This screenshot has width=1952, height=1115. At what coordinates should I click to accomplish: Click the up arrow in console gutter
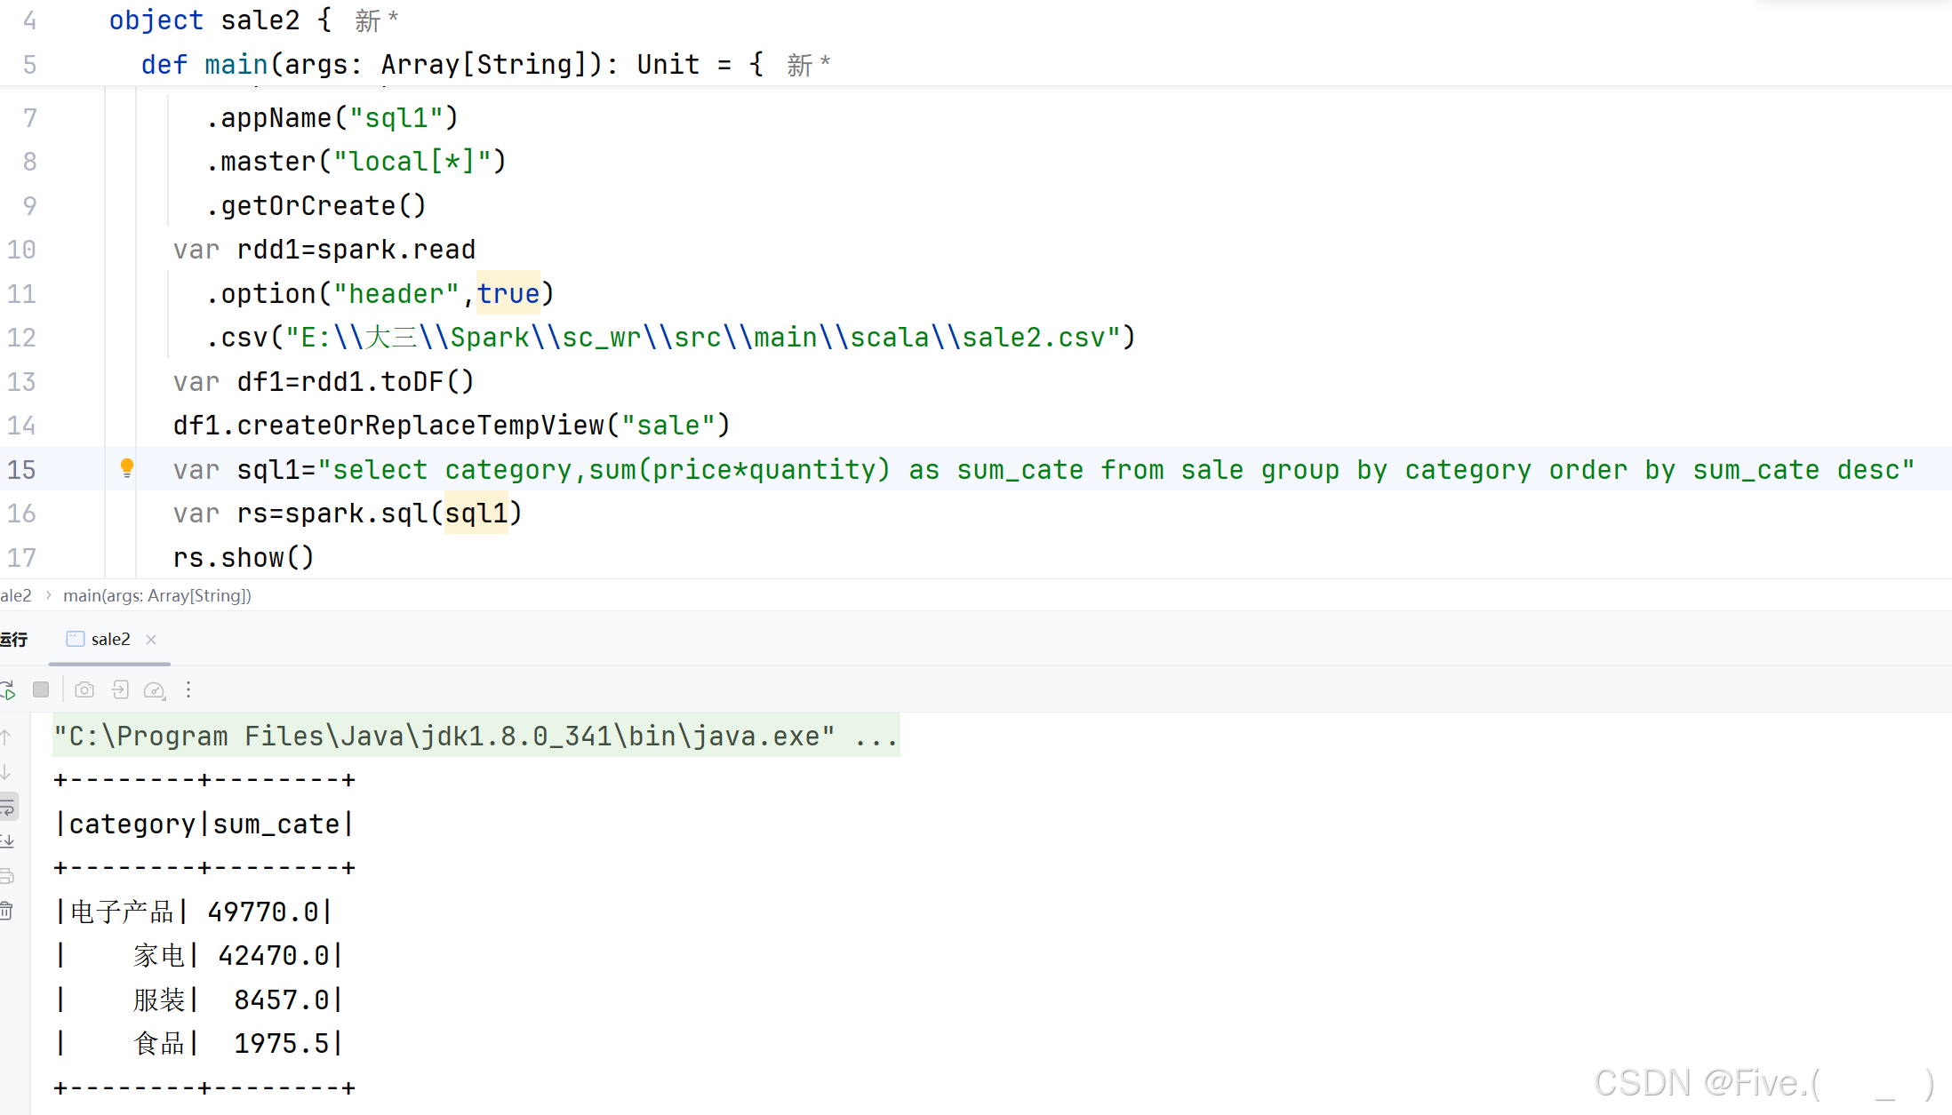click(6, 737)
